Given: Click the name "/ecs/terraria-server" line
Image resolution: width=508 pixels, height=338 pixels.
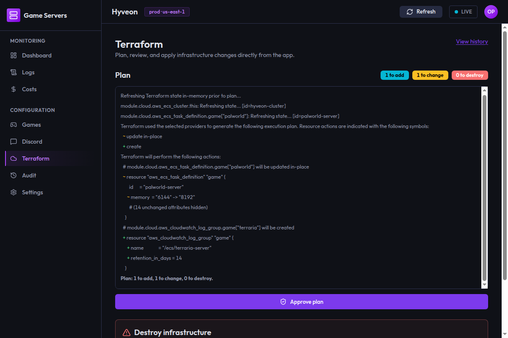Looking at the screenshot, I should [169, 248].
